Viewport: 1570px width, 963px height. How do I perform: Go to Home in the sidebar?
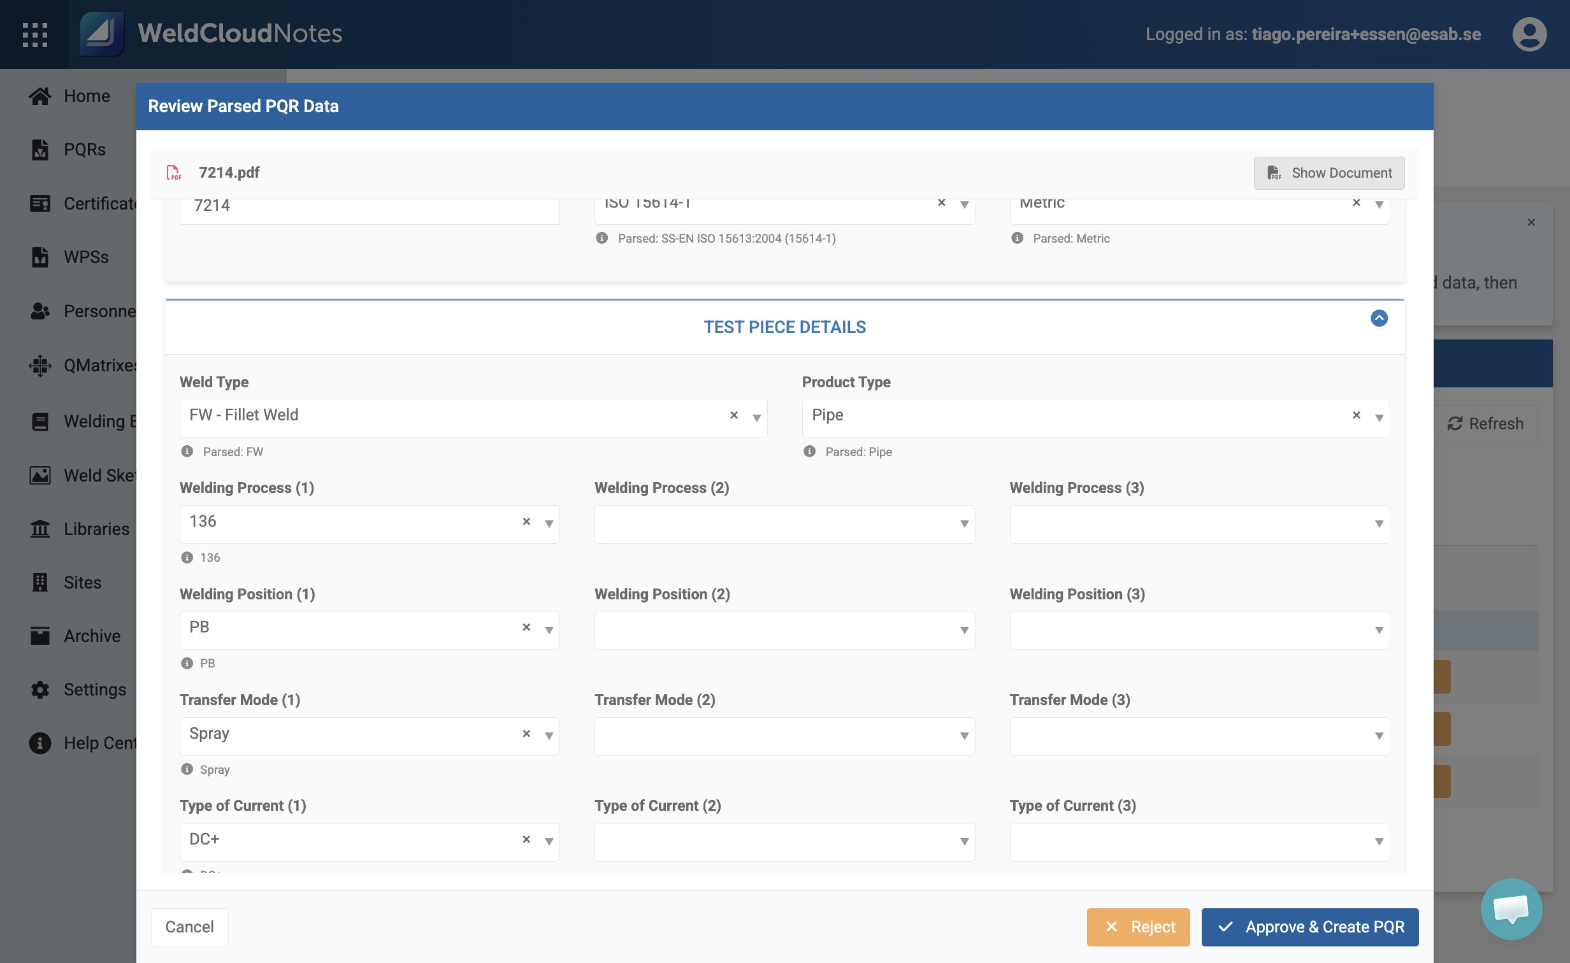coord(87,96)
